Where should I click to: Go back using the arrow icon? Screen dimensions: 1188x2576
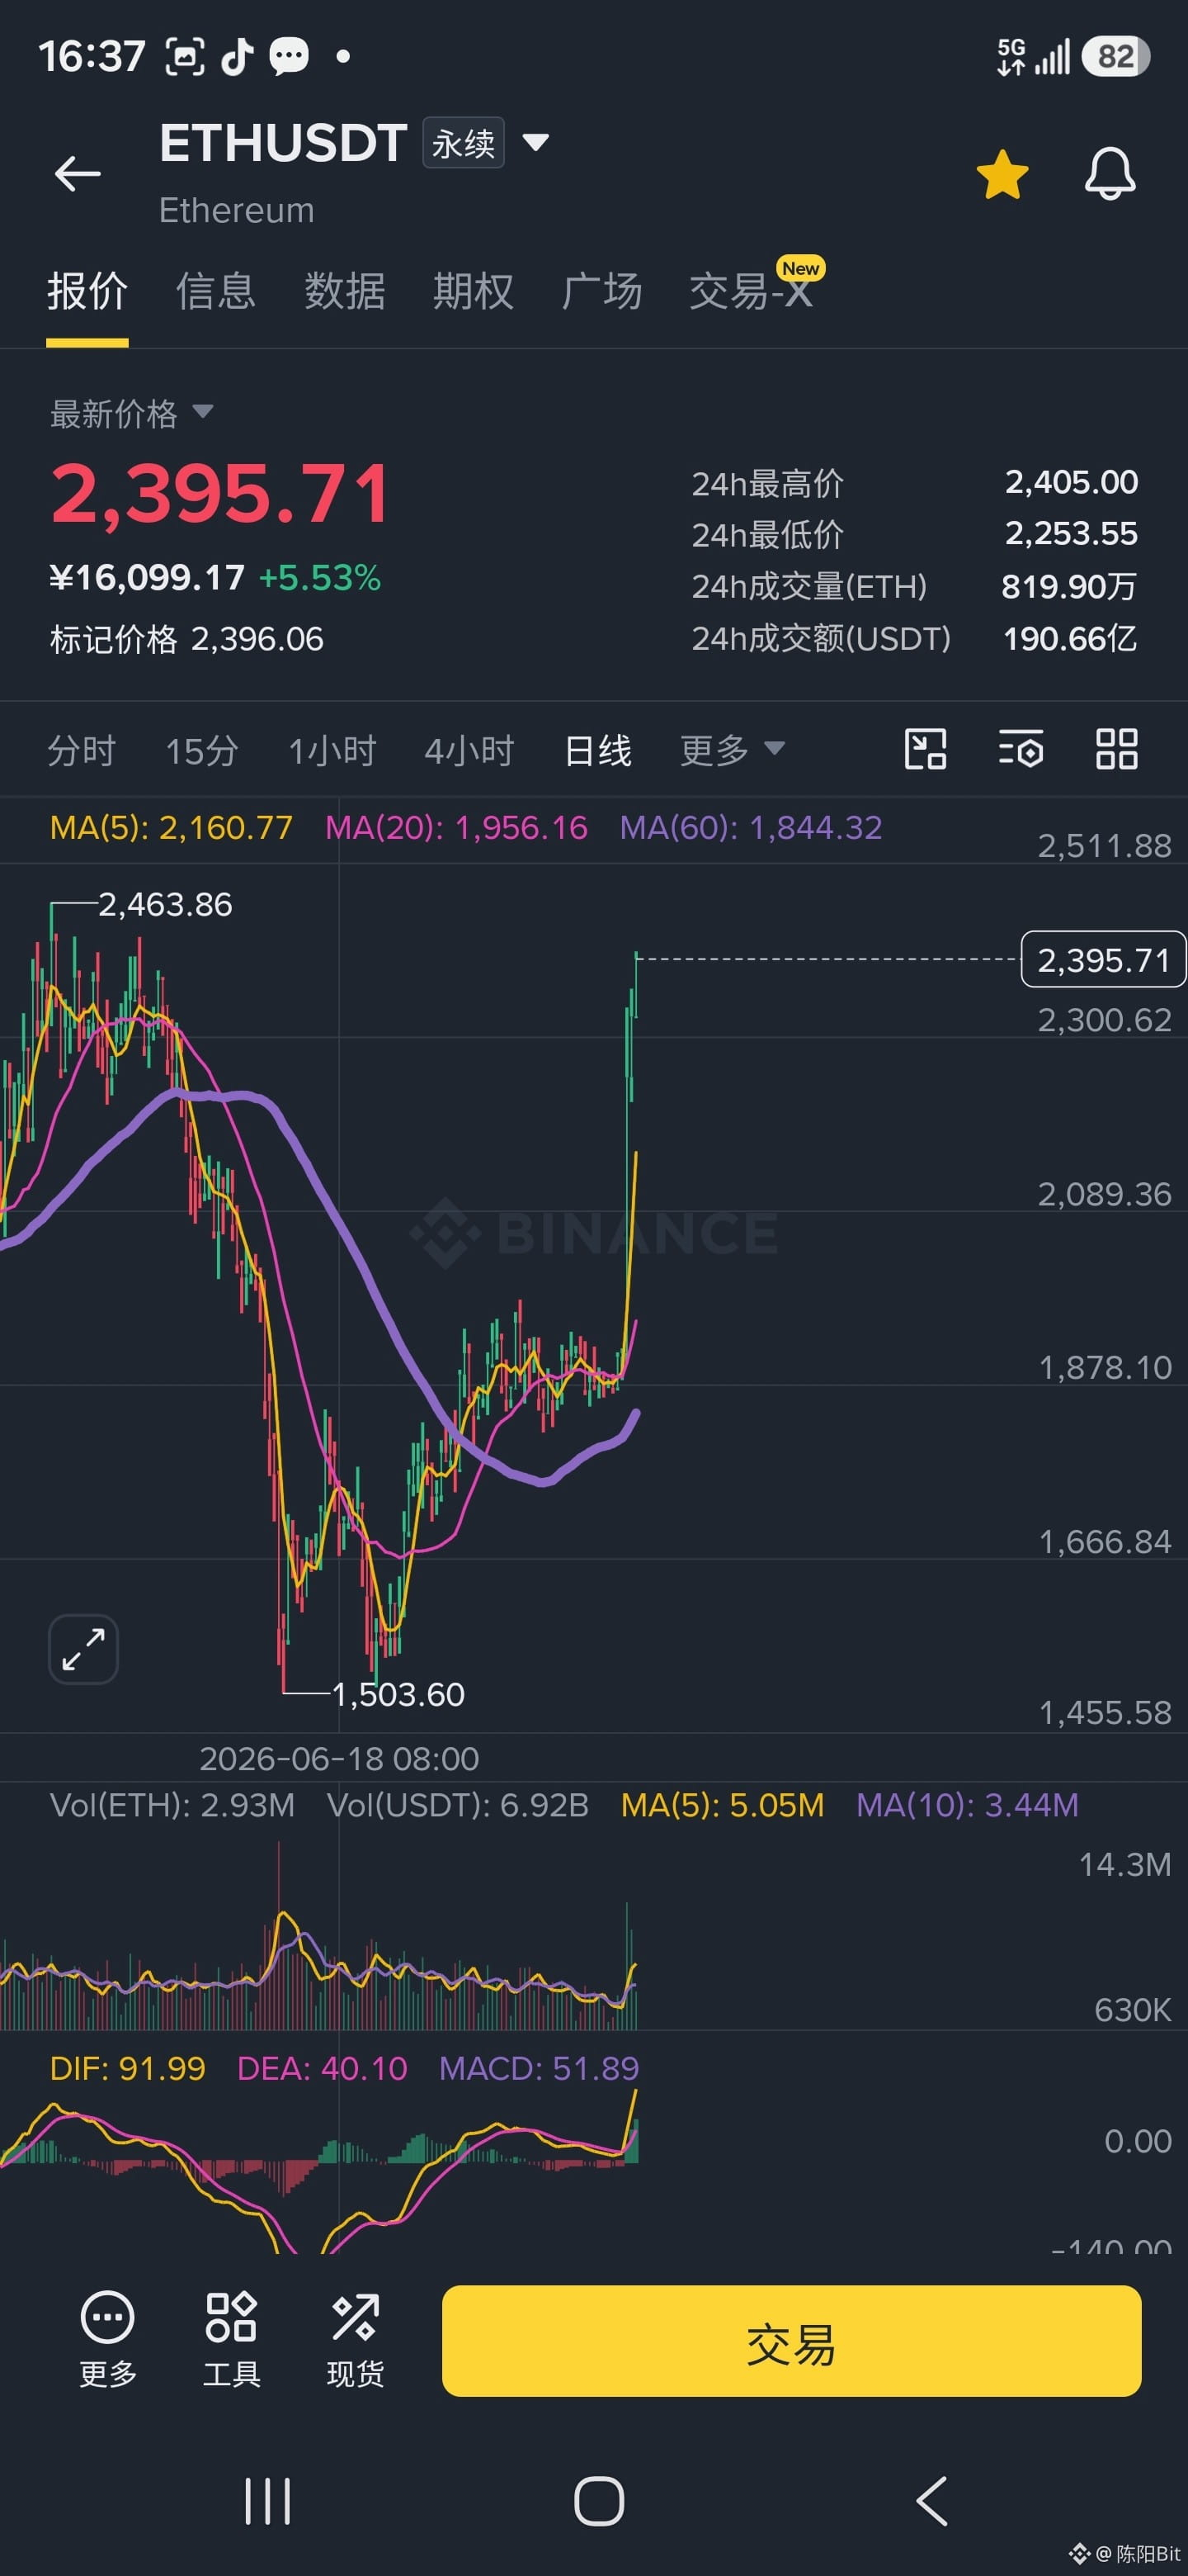(x=77, y=174)
